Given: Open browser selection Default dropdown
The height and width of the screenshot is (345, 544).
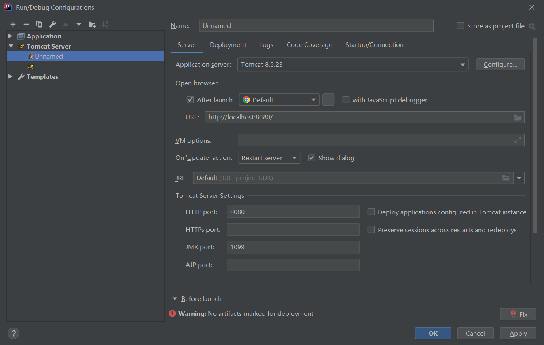Looking at the screenshot, I should point(279,99).
